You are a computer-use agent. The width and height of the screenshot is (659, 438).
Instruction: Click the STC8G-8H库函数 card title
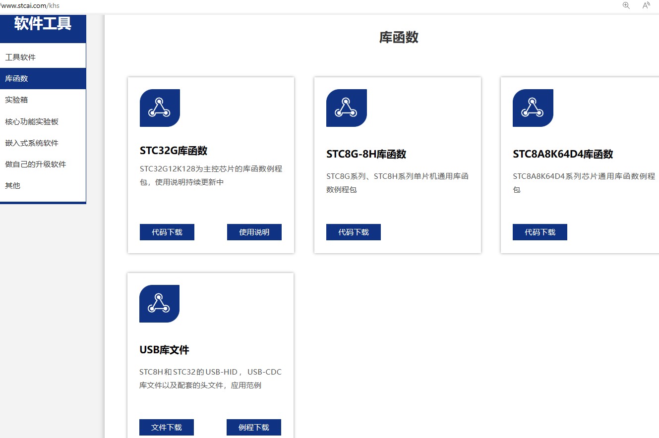(366, 154)
